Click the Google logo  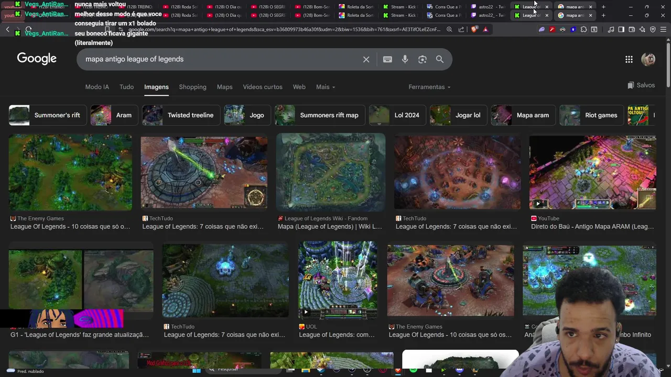[37, 59]
